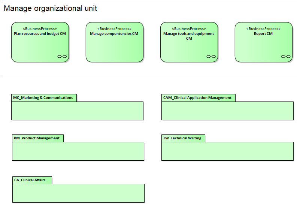This screenshot has height=206, width=297.
Task: Click the MC_Marketing & Communications package tab
Action: click(43, 98)
